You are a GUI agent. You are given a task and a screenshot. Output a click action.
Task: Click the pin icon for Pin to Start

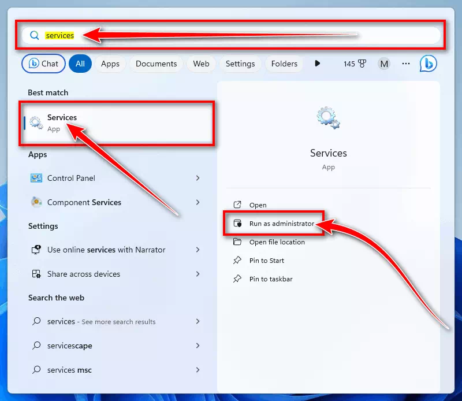click(237, 261)
